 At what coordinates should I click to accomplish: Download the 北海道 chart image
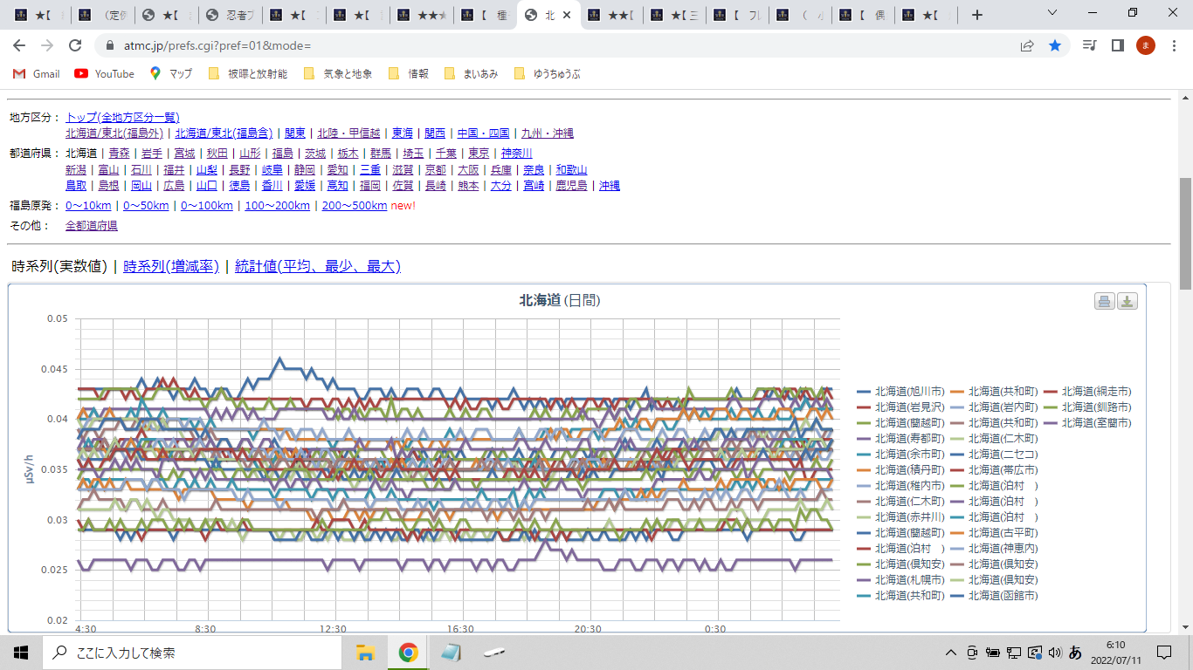coord(1127,302)
